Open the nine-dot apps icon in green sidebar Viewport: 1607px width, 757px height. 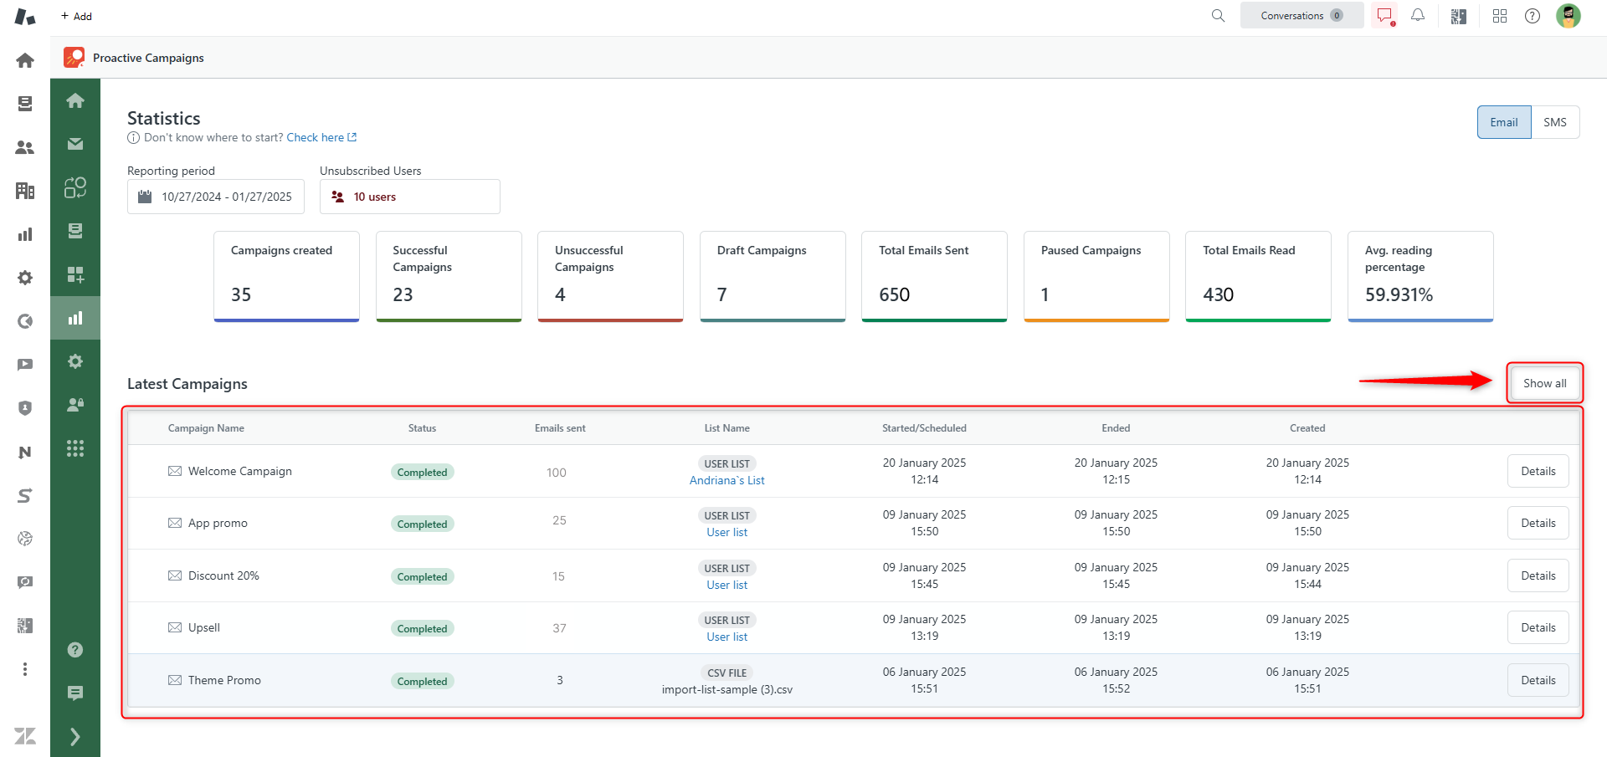click(x=75, y=448)
